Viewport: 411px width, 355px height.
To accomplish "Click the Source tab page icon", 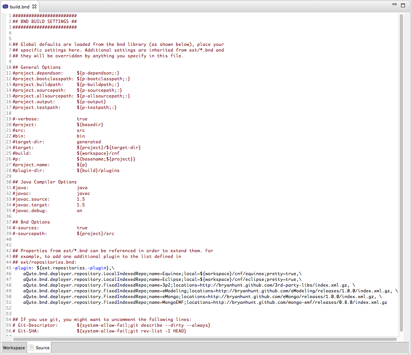I will (31, 347).
